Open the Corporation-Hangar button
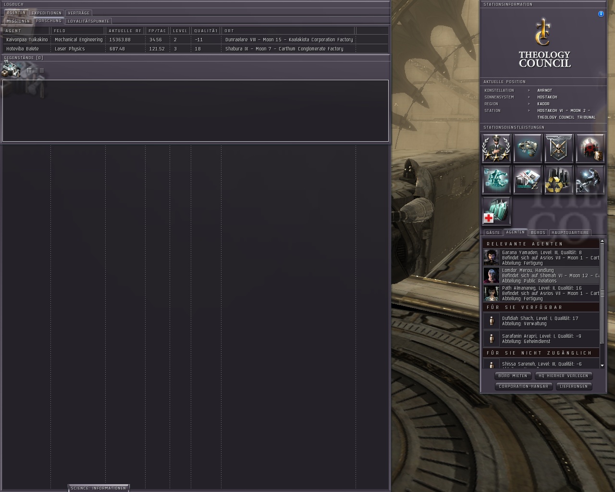Image resolution: width=615 pixels, height=492 pixels. coord(524,386)
